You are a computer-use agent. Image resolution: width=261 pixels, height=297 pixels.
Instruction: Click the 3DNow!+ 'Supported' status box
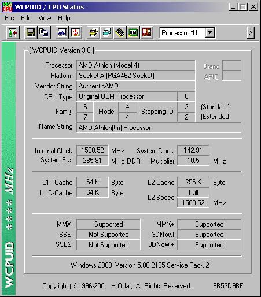209,245
